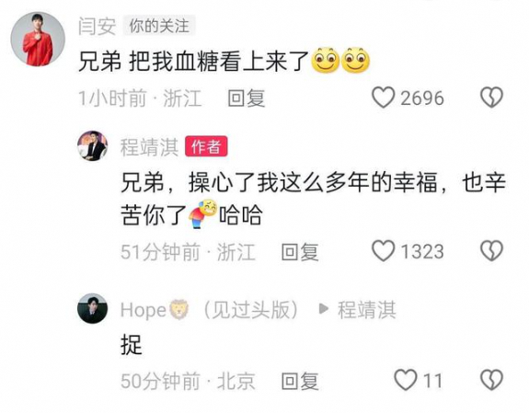Like 闫安's comment with heart icon
Screen dimensions: 529x413
pos(384,98)
